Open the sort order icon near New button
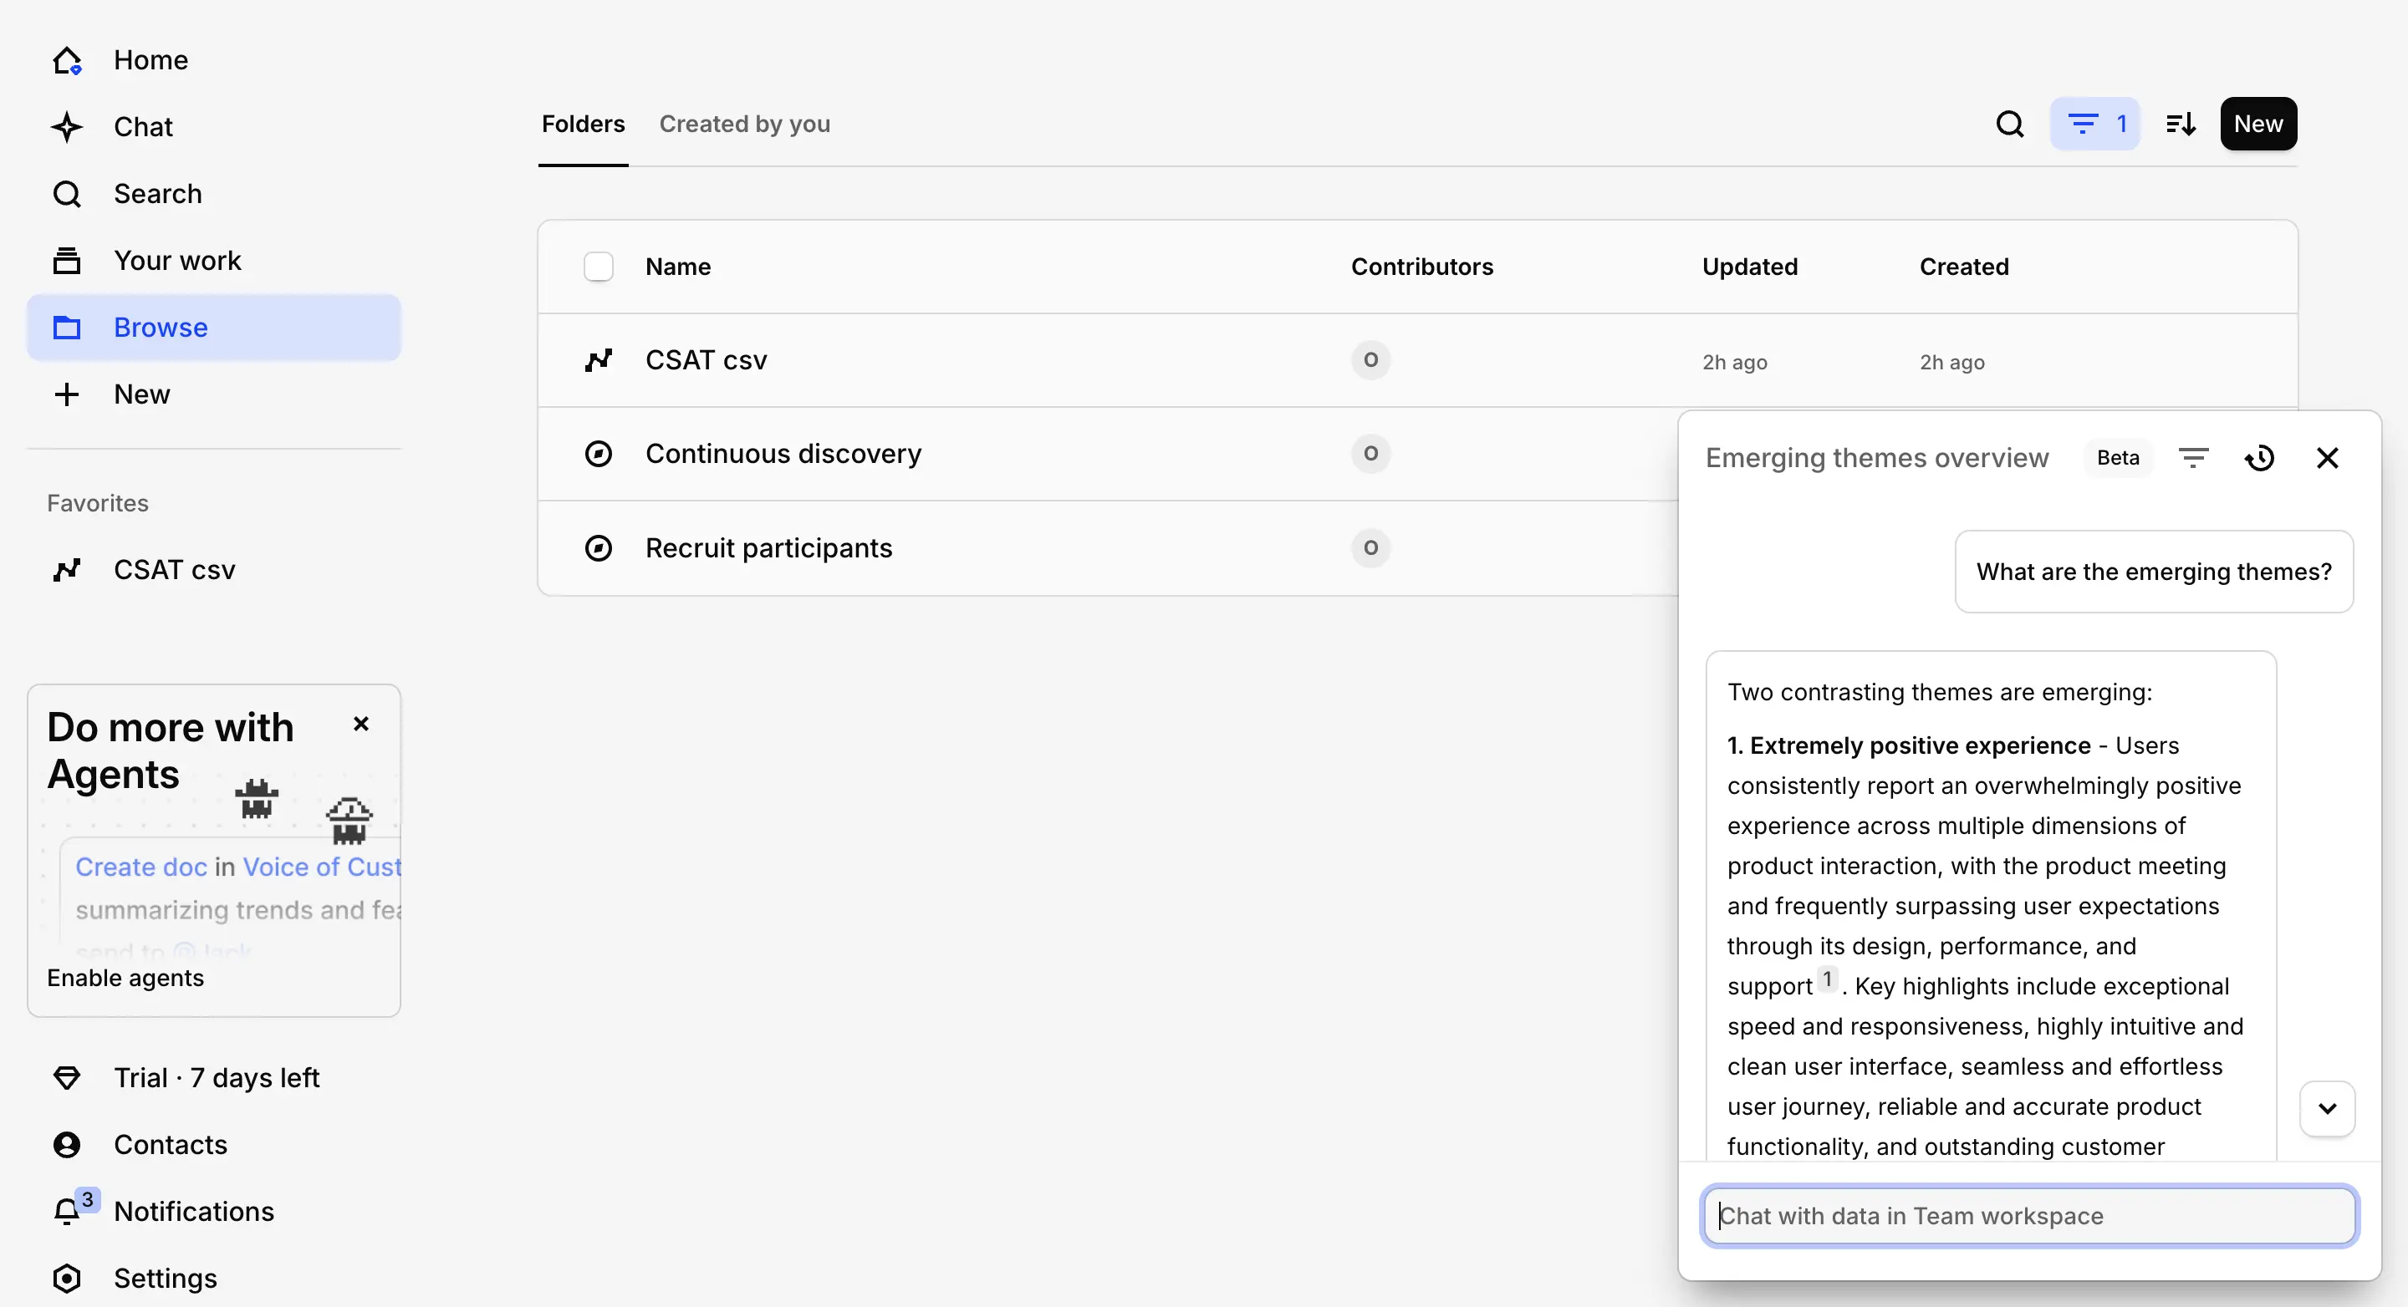Screen dimensions: 2408x1307 point(2179,124)
